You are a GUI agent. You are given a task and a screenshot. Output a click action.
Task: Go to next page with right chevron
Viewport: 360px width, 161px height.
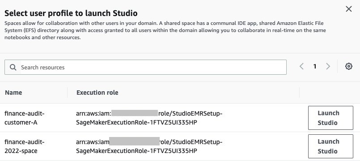coord(328,66)
